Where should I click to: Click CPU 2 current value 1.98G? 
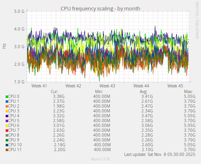59,106
